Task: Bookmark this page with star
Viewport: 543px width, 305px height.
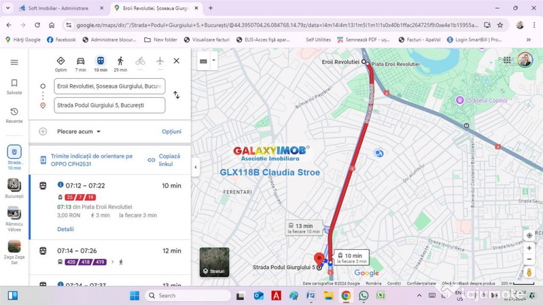Action: pyautogui.click(x=500, y=25)
